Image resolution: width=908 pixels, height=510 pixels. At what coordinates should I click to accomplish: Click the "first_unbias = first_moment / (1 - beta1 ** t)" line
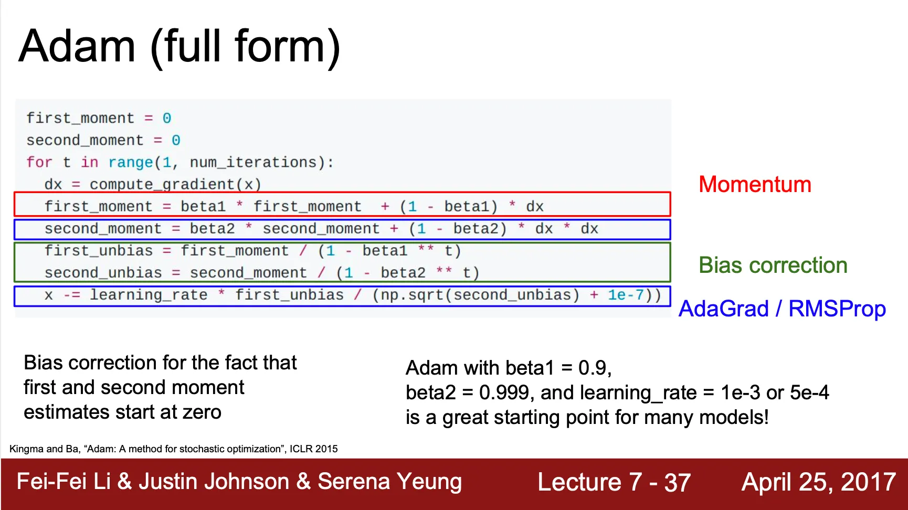click(252, 251)
